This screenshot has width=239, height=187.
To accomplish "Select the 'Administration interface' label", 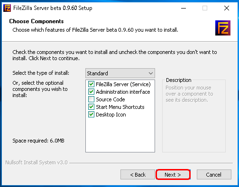I will point(123,92).
